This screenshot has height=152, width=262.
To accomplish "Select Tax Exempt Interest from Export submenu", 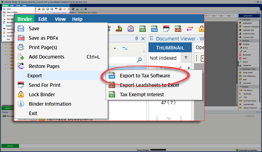I will pos(142,94).
